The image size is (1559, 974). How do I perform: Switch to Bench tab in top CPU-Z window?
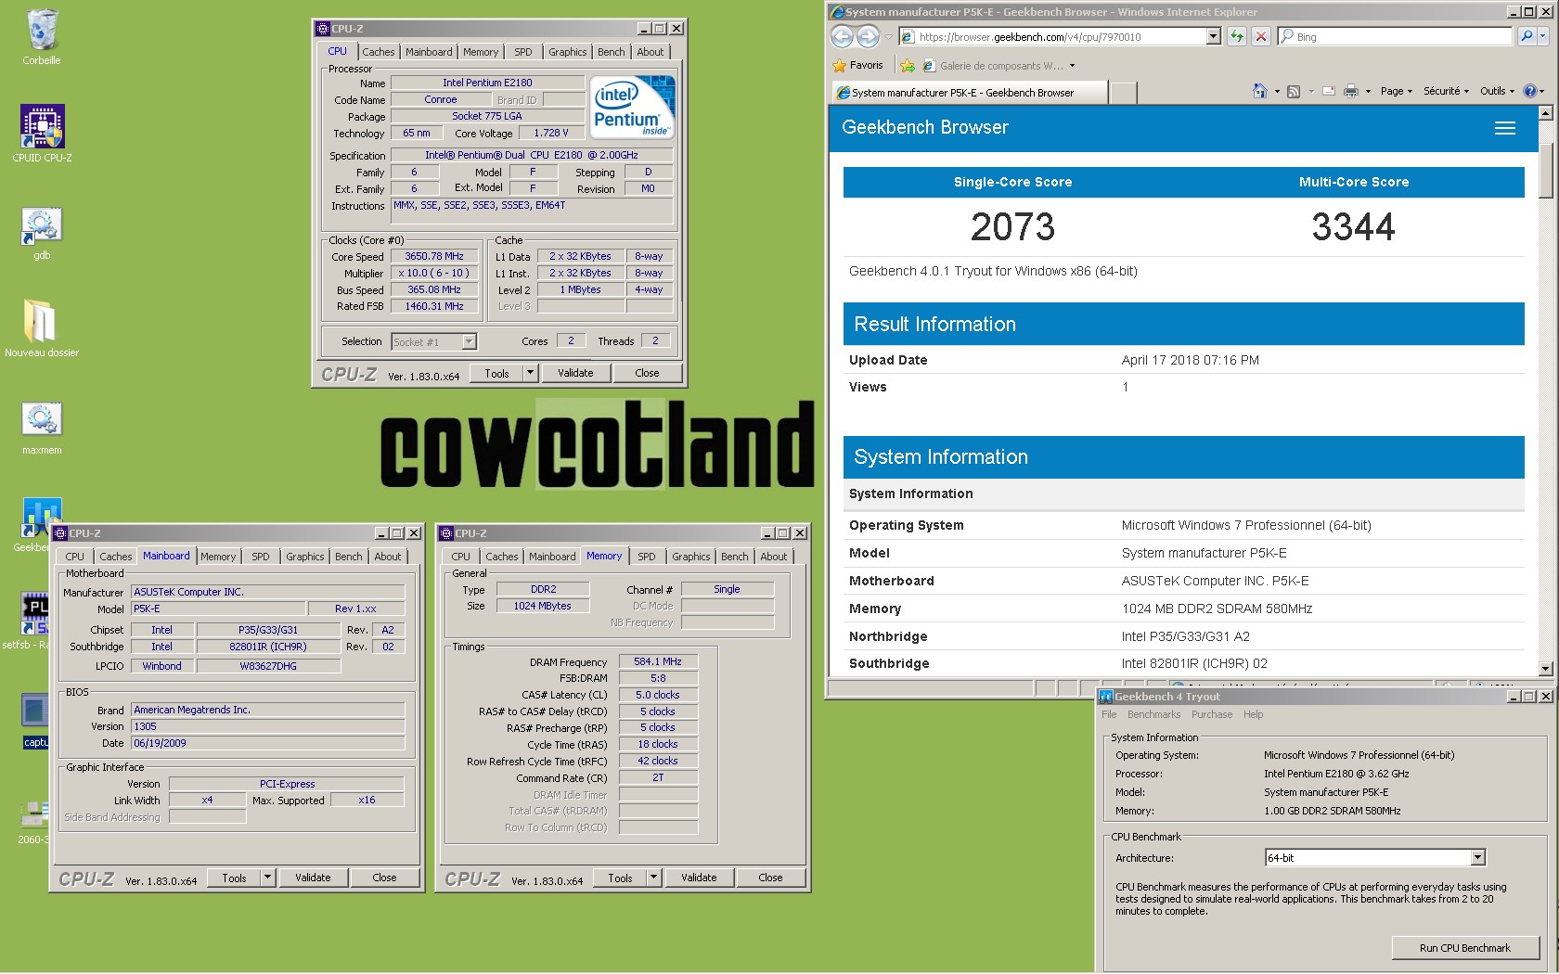(611, 52)
